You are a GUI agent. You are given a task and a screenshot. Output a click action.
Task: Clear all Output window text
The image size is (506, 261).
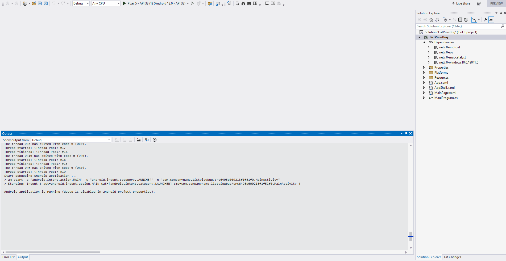139,140
